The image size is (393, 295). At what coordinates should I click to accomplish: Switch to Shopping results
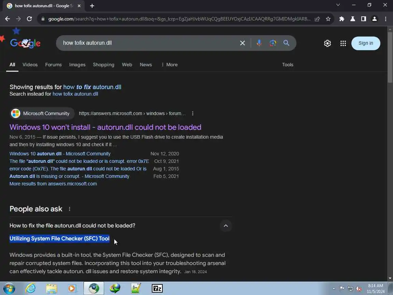[103, 65]
